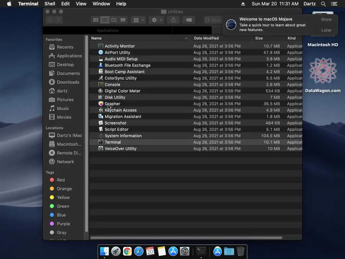Open the Apple menu

point(9,4)
